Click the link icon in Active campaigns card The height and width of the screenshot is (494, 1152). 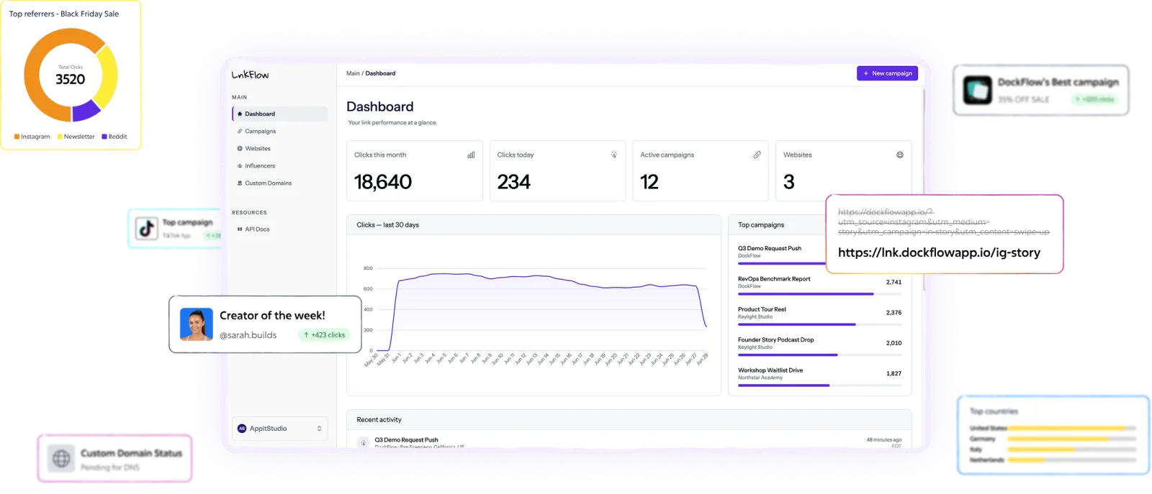click(757, 155)
